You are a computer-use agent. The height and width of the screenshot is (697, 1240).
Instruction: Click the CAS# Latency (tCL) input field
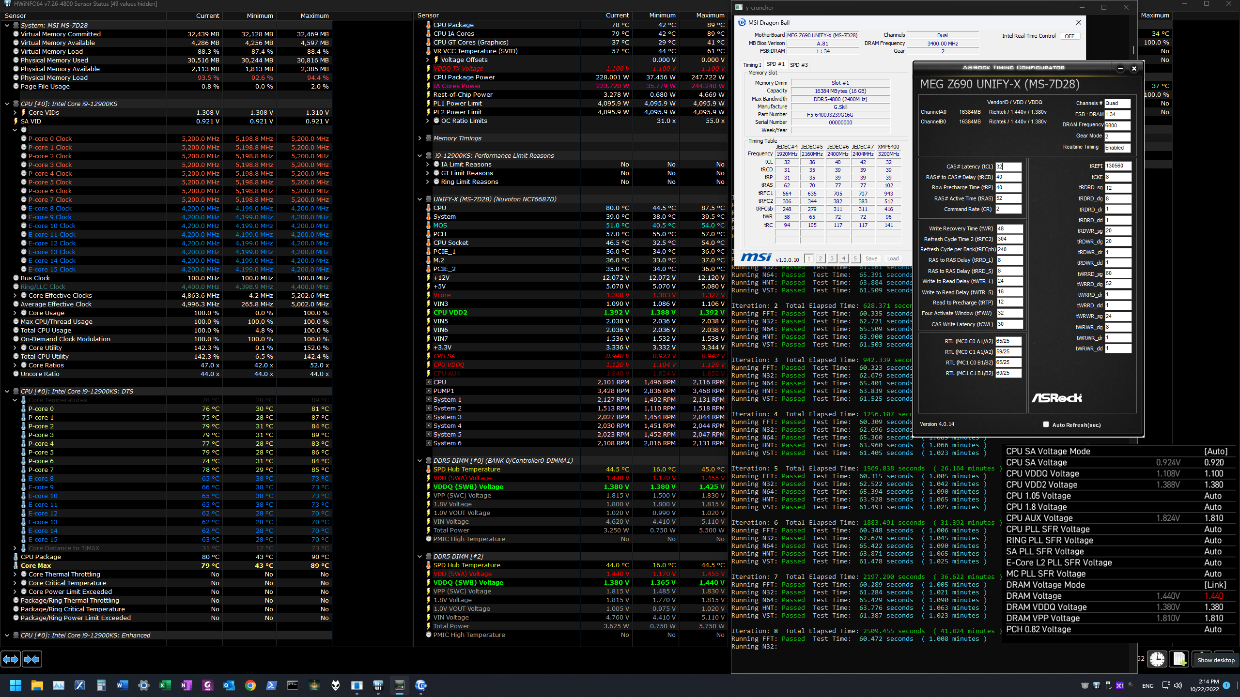[x=1008, y=167]
